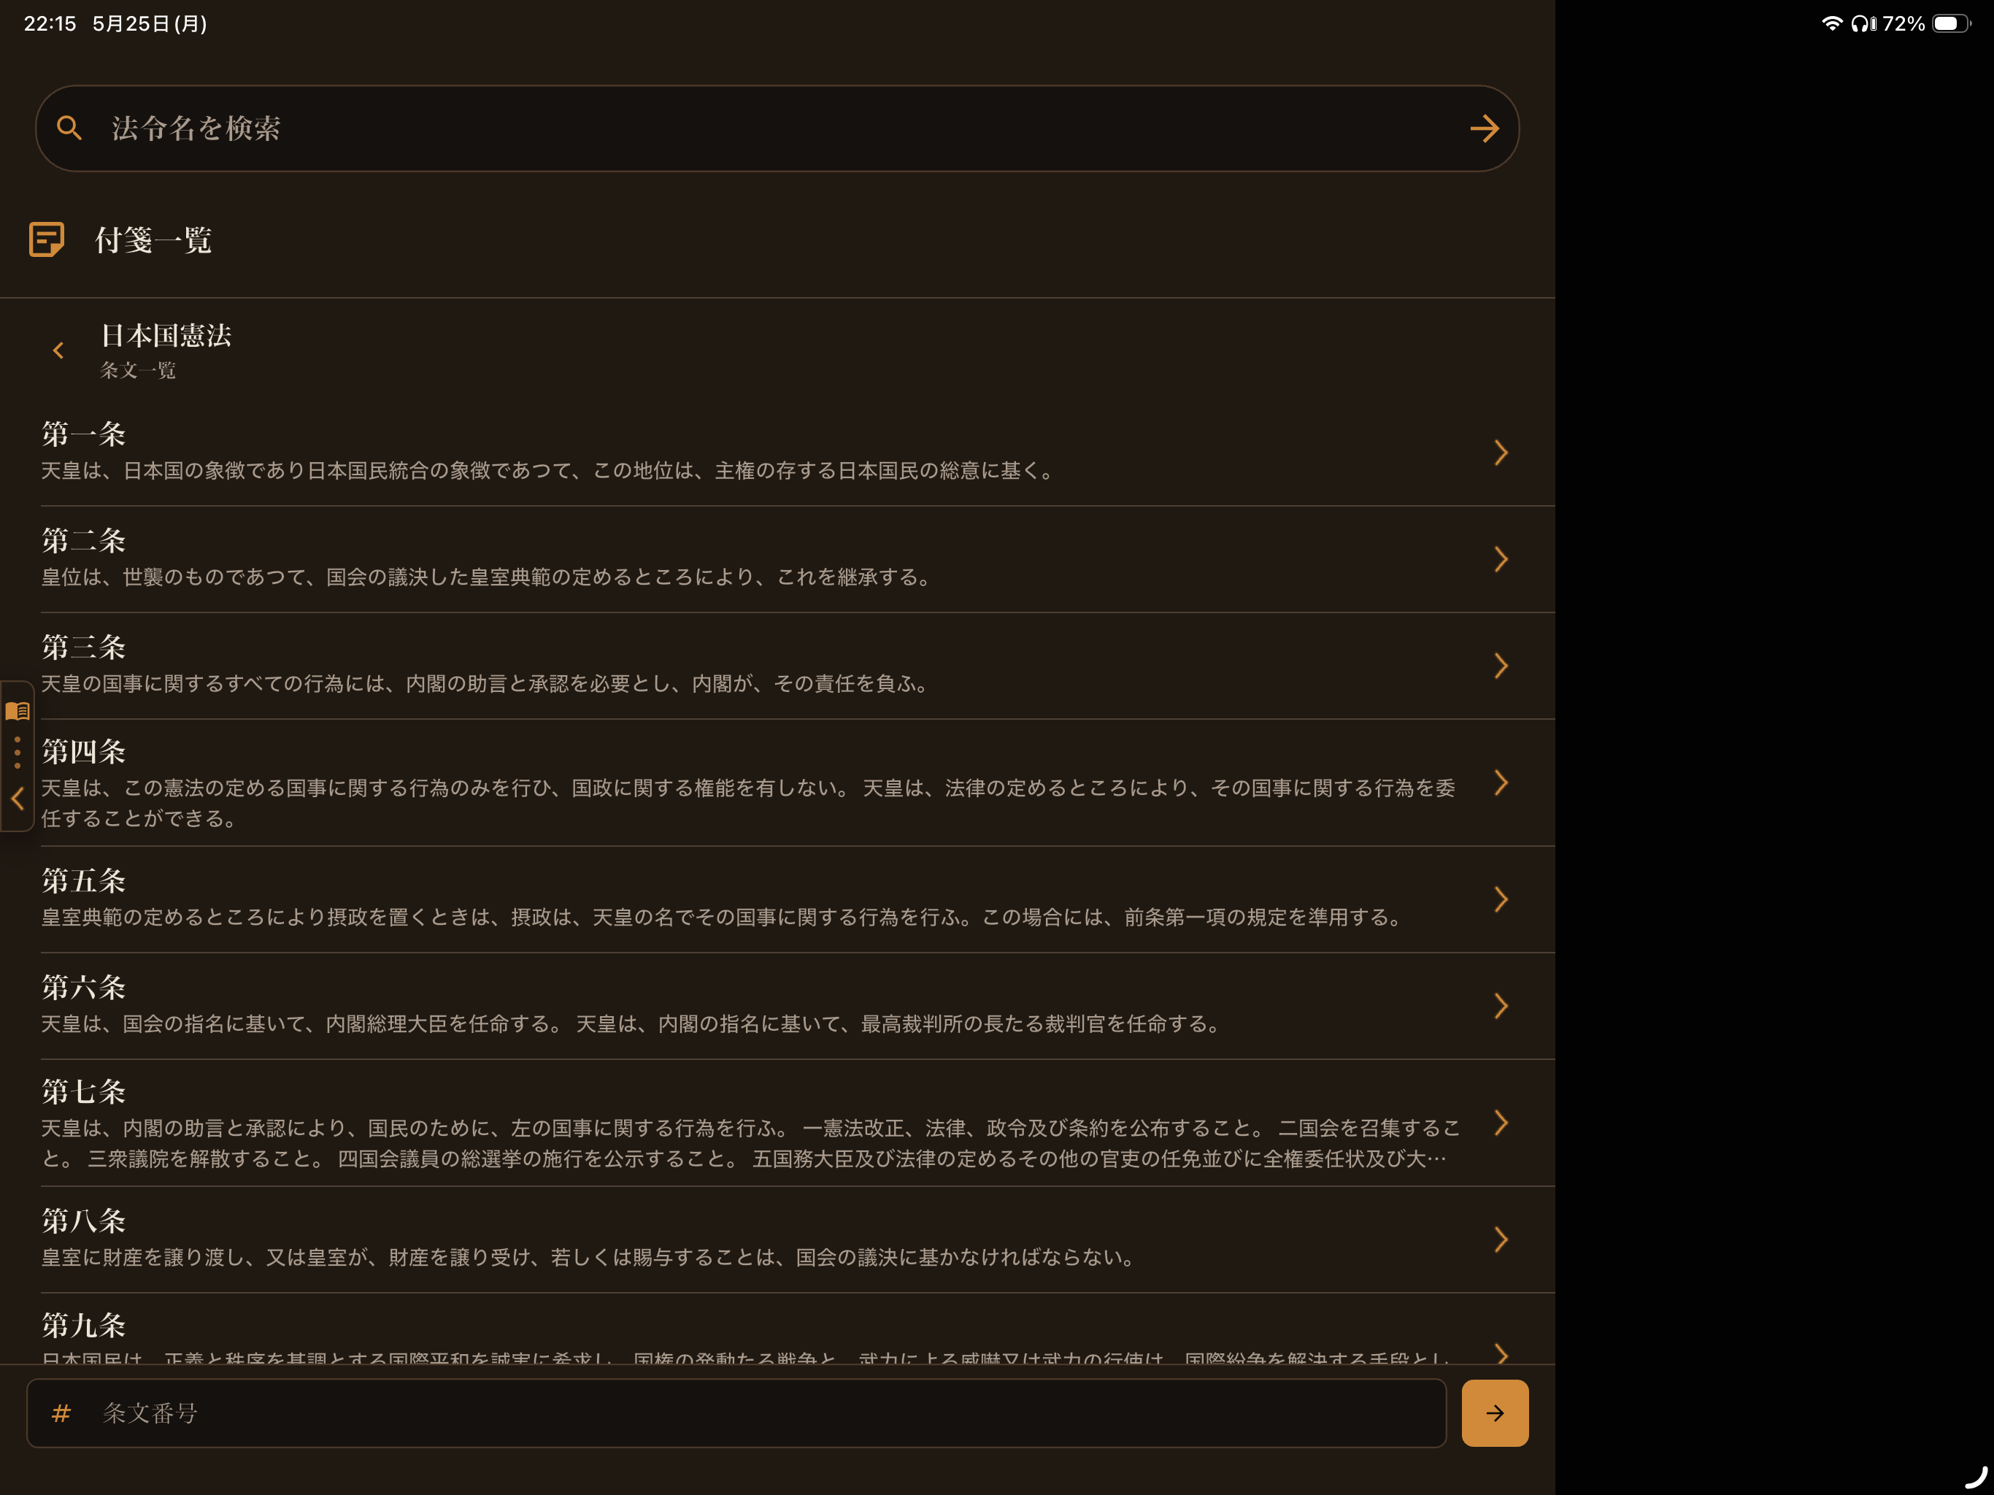Click the hash symbol in article field

pos(61,1413)
